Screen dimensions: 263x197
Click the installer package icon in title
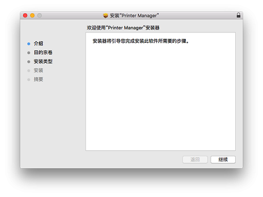tap(105, 16)
